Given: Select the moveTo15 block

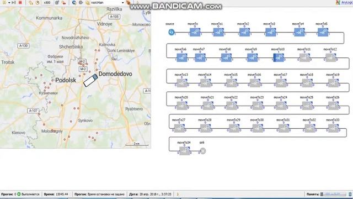Looking at the screenshot, I should (232, 83).
